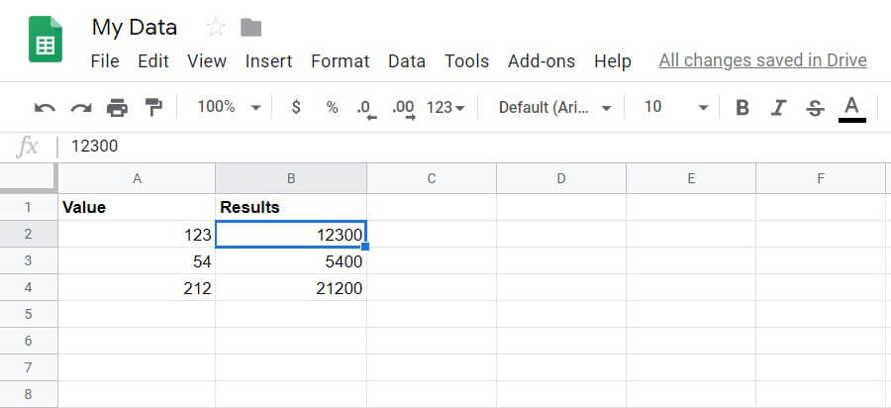Open the text color picker
The width and height of the screenshot is (891, 408).
pyautogui.click(x=851, y=107)
